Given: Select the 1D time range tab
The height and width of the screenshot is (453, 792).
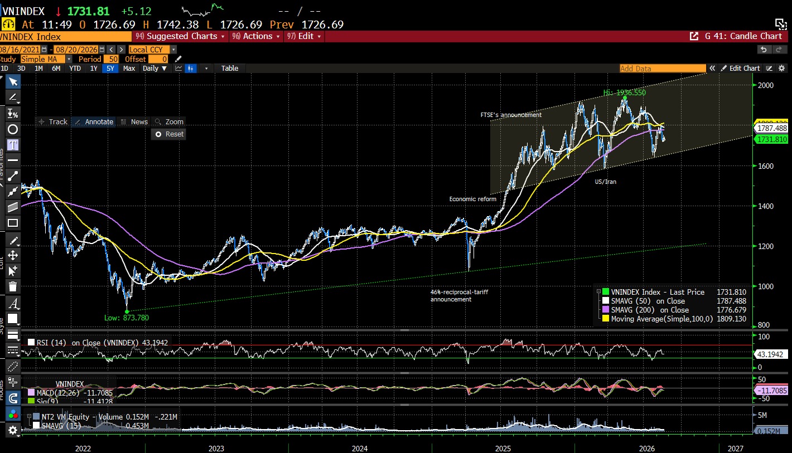Looking at the screenshot, I should [x=4, y=69].
